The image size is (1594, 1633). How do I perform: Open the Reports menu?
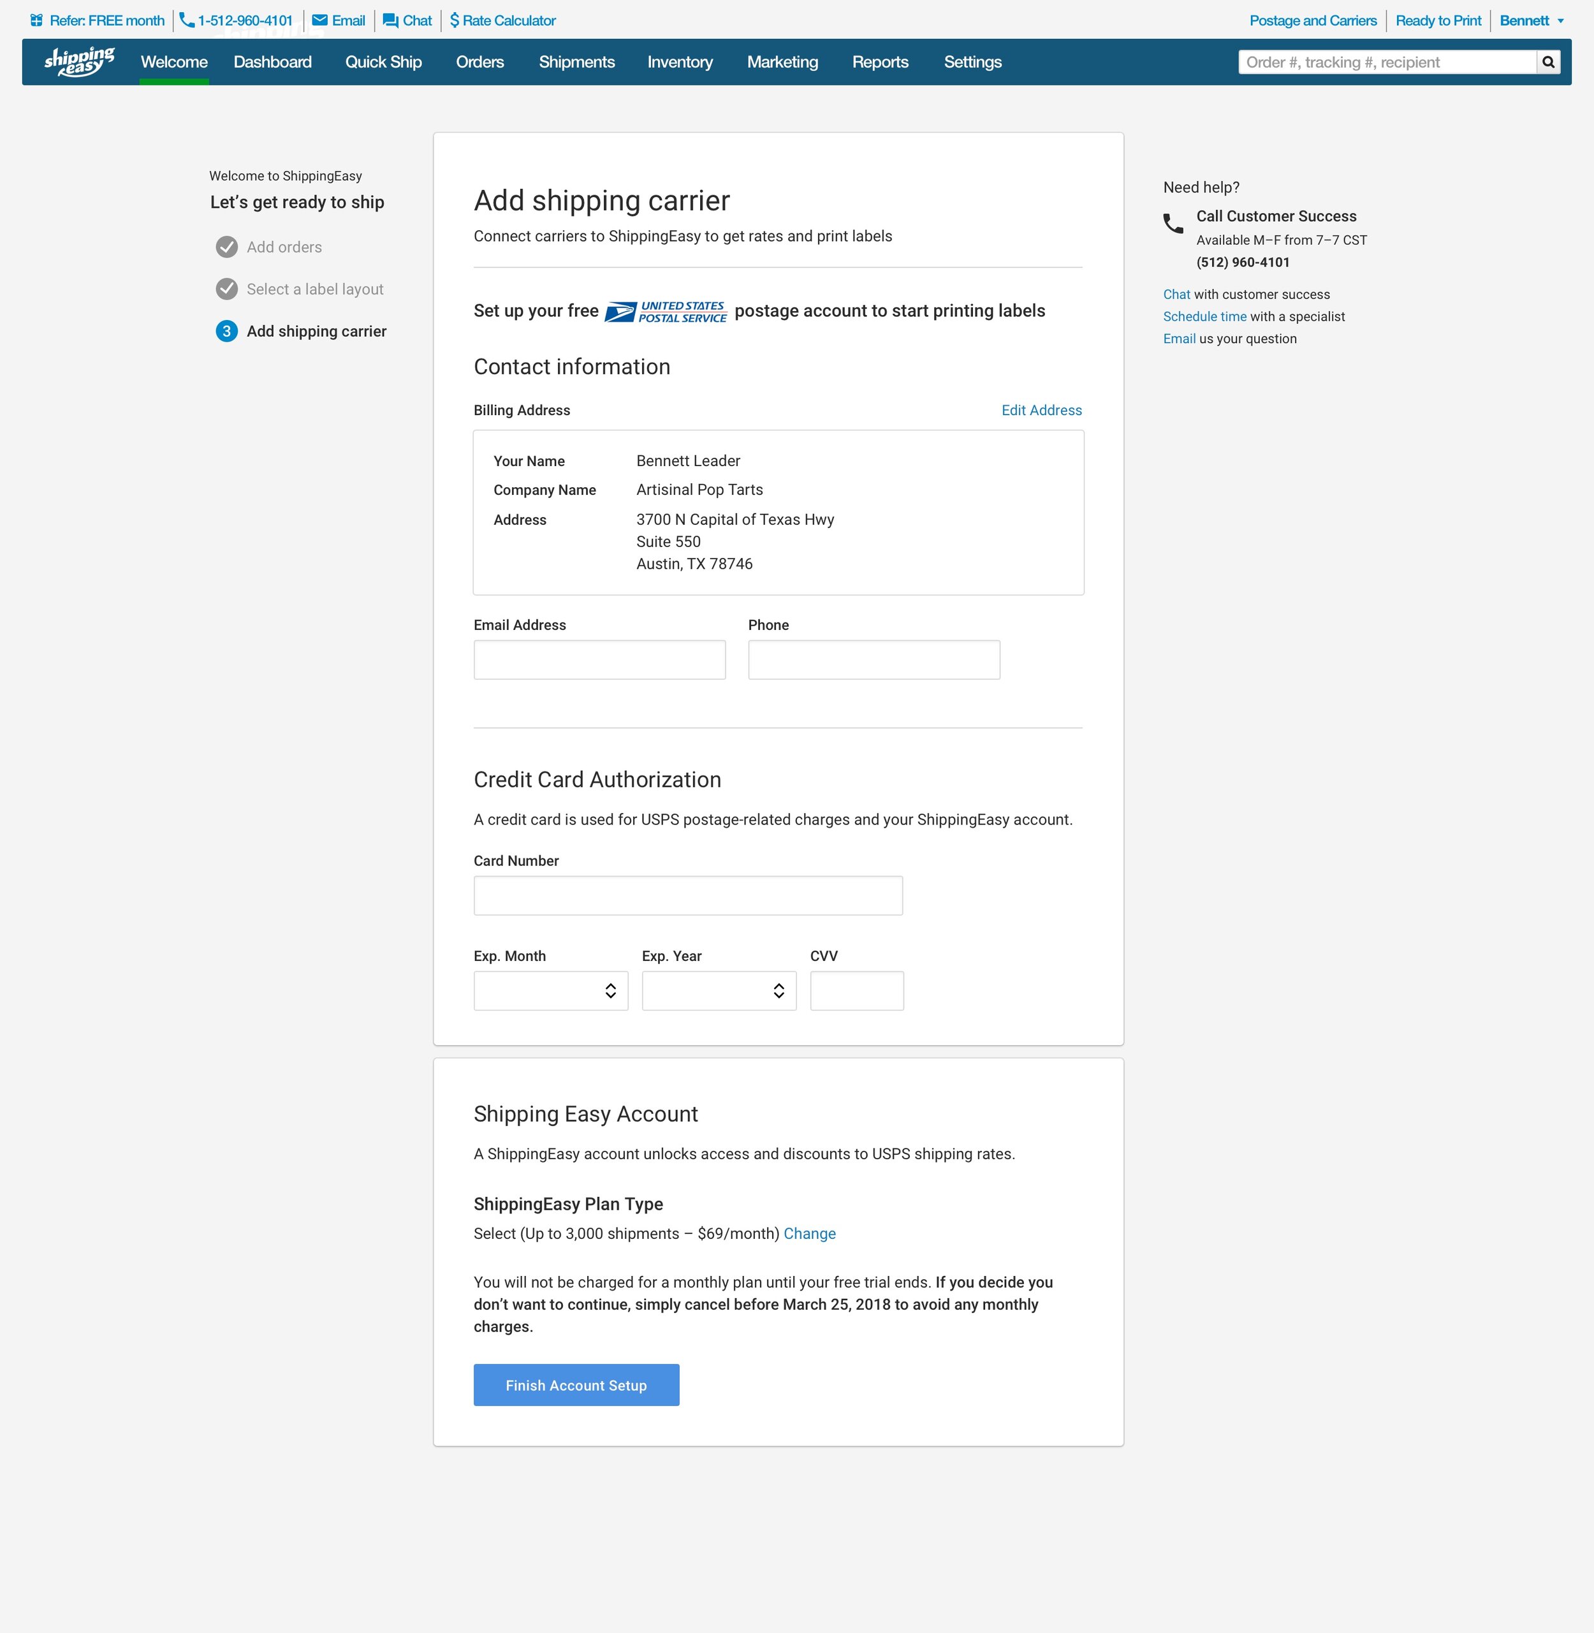coord(880,62)
